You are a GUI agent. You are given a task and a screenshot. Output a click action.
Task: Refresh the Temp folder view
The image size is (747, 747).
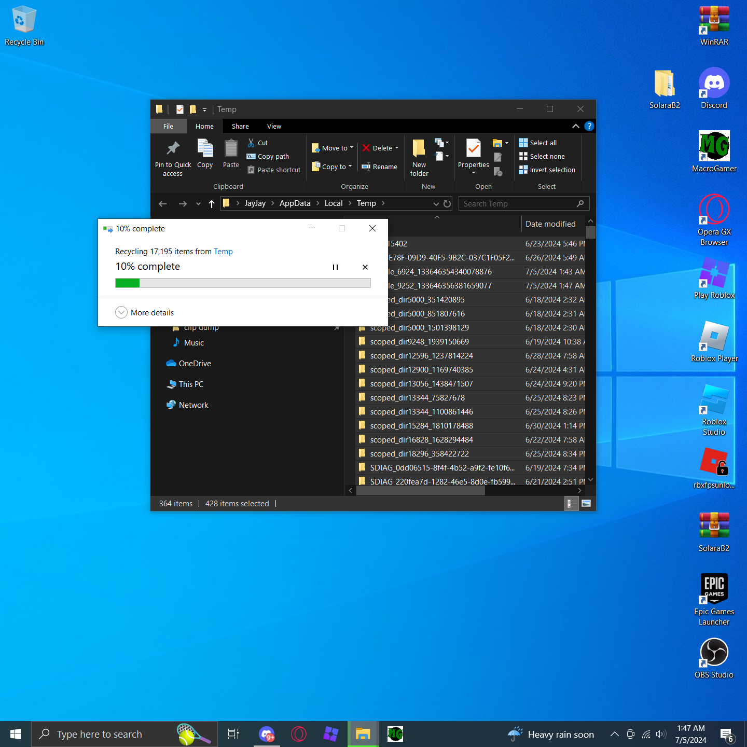pos(447,204)
